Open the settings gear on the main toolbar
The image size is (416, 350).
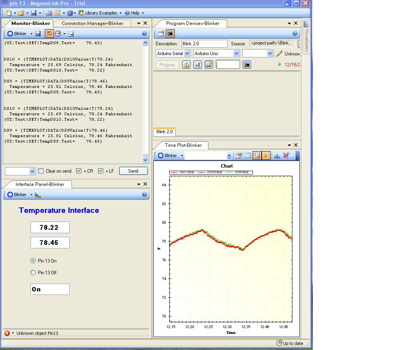pyautogui.click(x=70, y=13)
